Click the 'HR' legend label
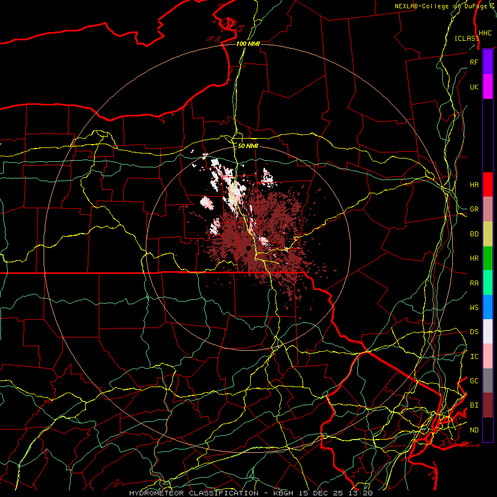This screenshot has width=497, height=497. point(474,258)
